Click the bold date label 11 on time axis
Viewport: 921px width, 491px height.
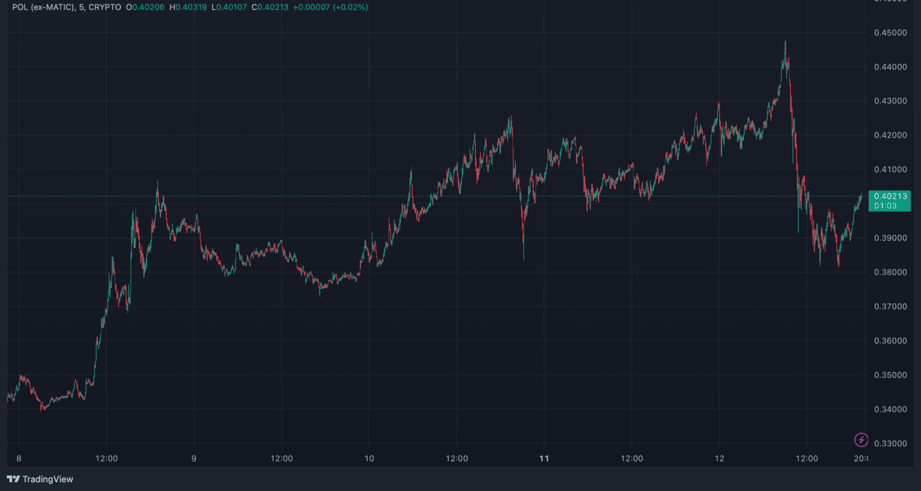point(544,458)
